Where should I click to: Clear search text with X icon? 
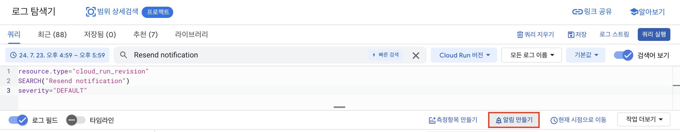(416, 55)
